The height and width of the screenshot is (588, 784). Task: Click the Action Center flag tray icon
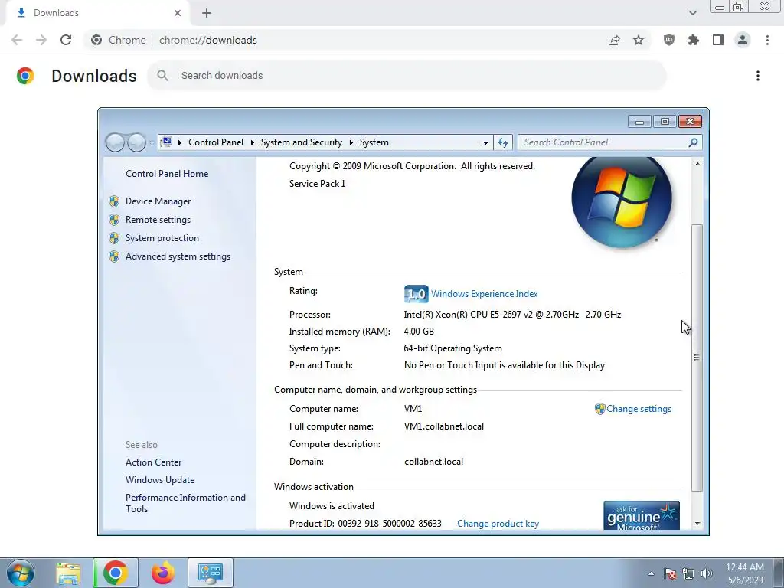[x=670, y=573]
